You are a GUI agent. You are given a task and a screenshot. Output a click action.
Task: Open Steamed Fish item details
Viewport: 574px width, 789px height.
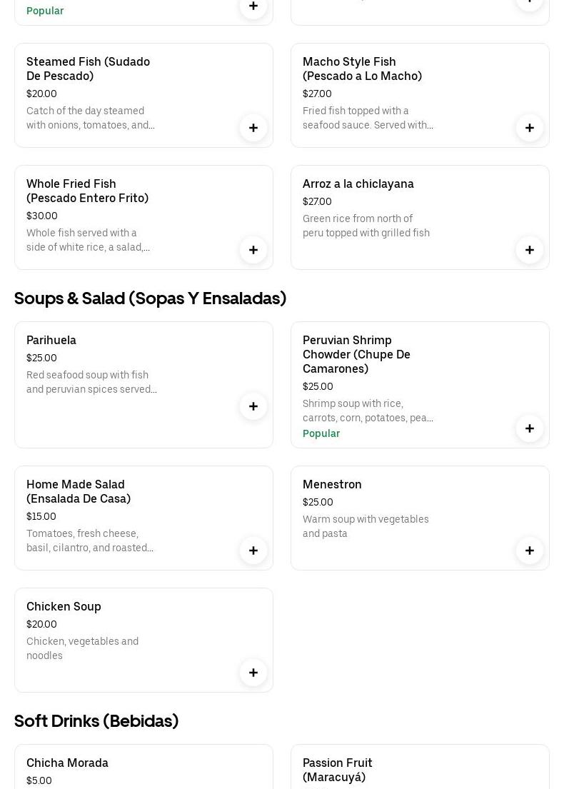tap(88, 69)
